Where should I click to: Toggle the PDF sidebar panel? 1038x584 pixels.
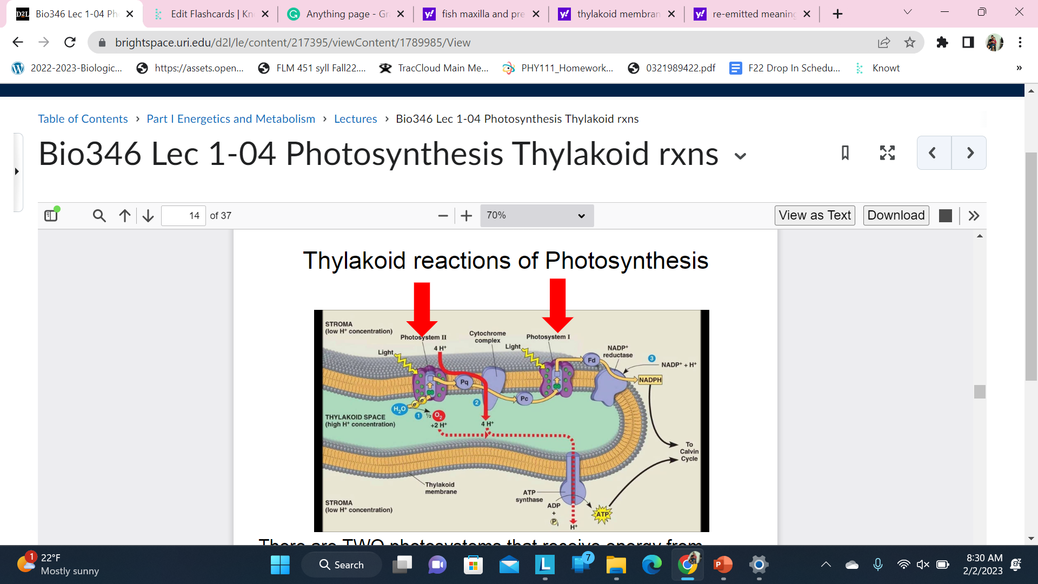(x=51, y=215)
